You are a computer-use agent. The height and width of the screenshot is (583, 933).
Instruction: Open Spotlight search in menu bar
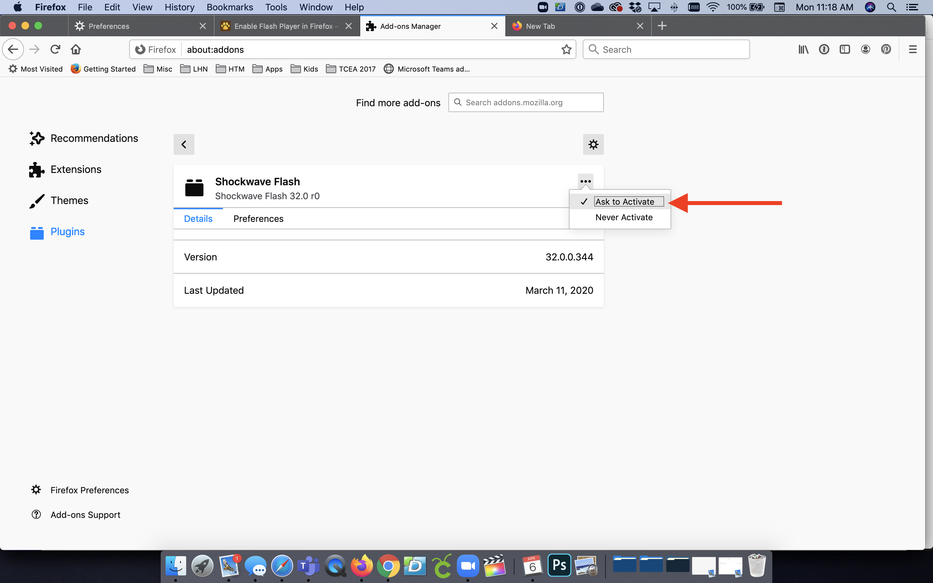point(891,7)
